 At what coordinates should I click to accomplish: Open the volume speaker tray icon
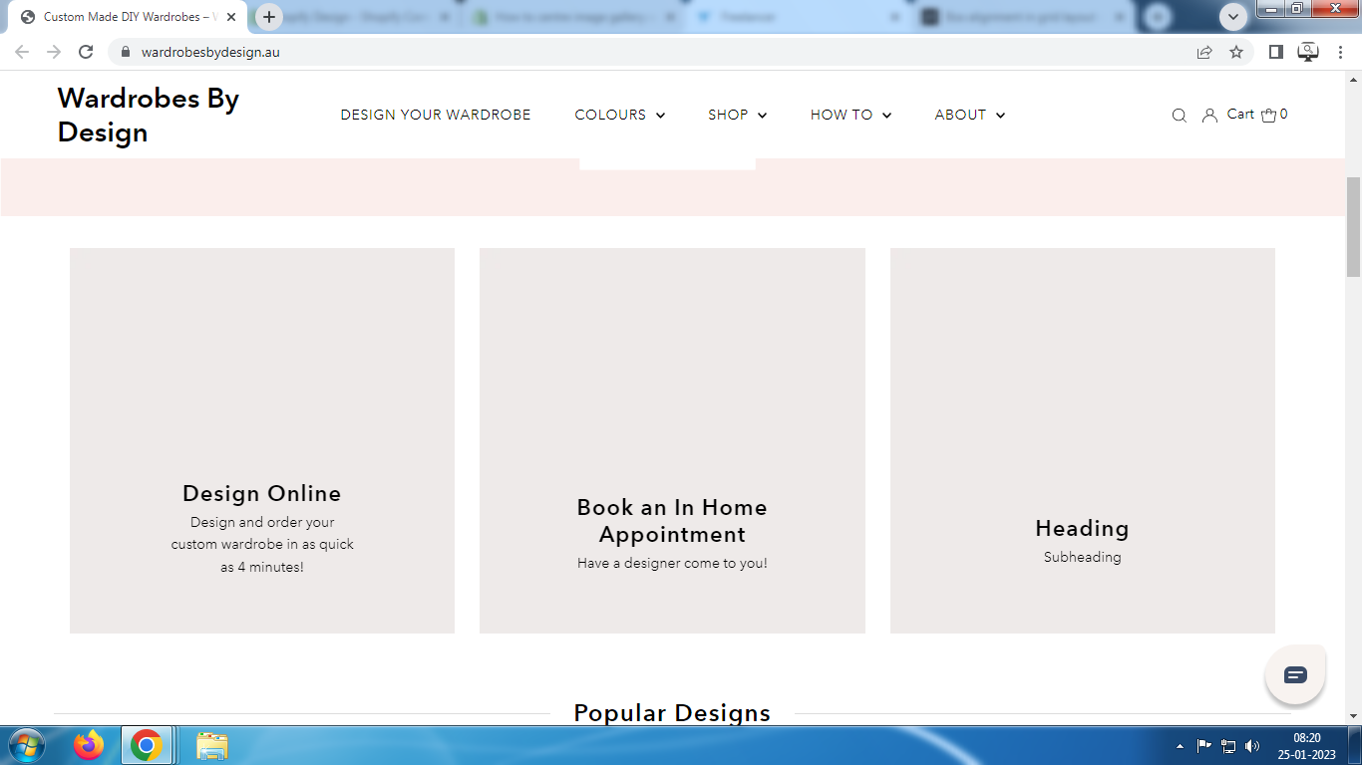[x=1253, y=745]
